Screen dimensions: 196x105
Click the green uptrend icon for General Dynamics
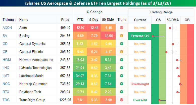point(122,44)
